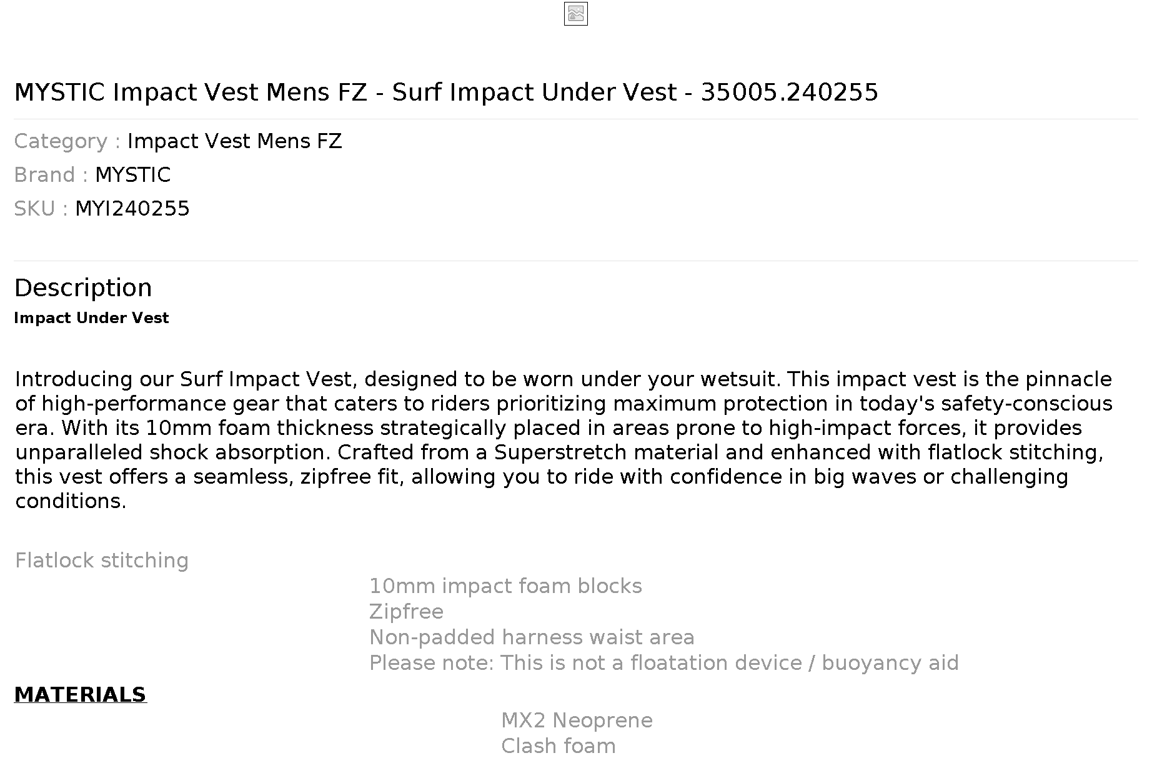Click the MYSTIC Impact Vest product title
The width and height of the screenshot is (1152, 773).
(446, 92)
